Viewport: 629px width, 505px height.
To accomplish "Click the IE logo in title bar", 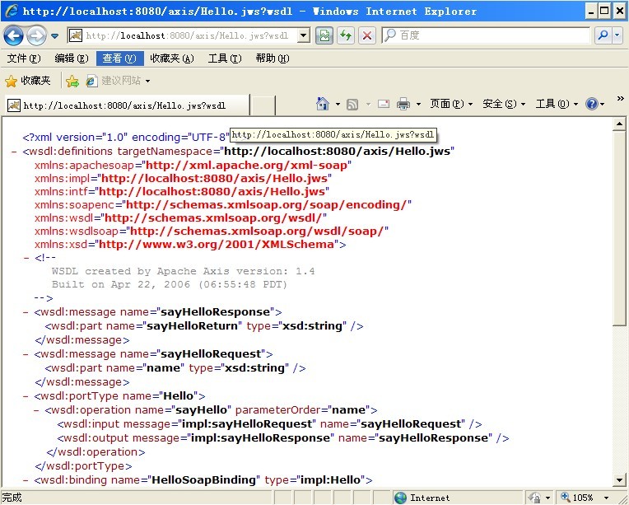I will click(x=12, y=11).
